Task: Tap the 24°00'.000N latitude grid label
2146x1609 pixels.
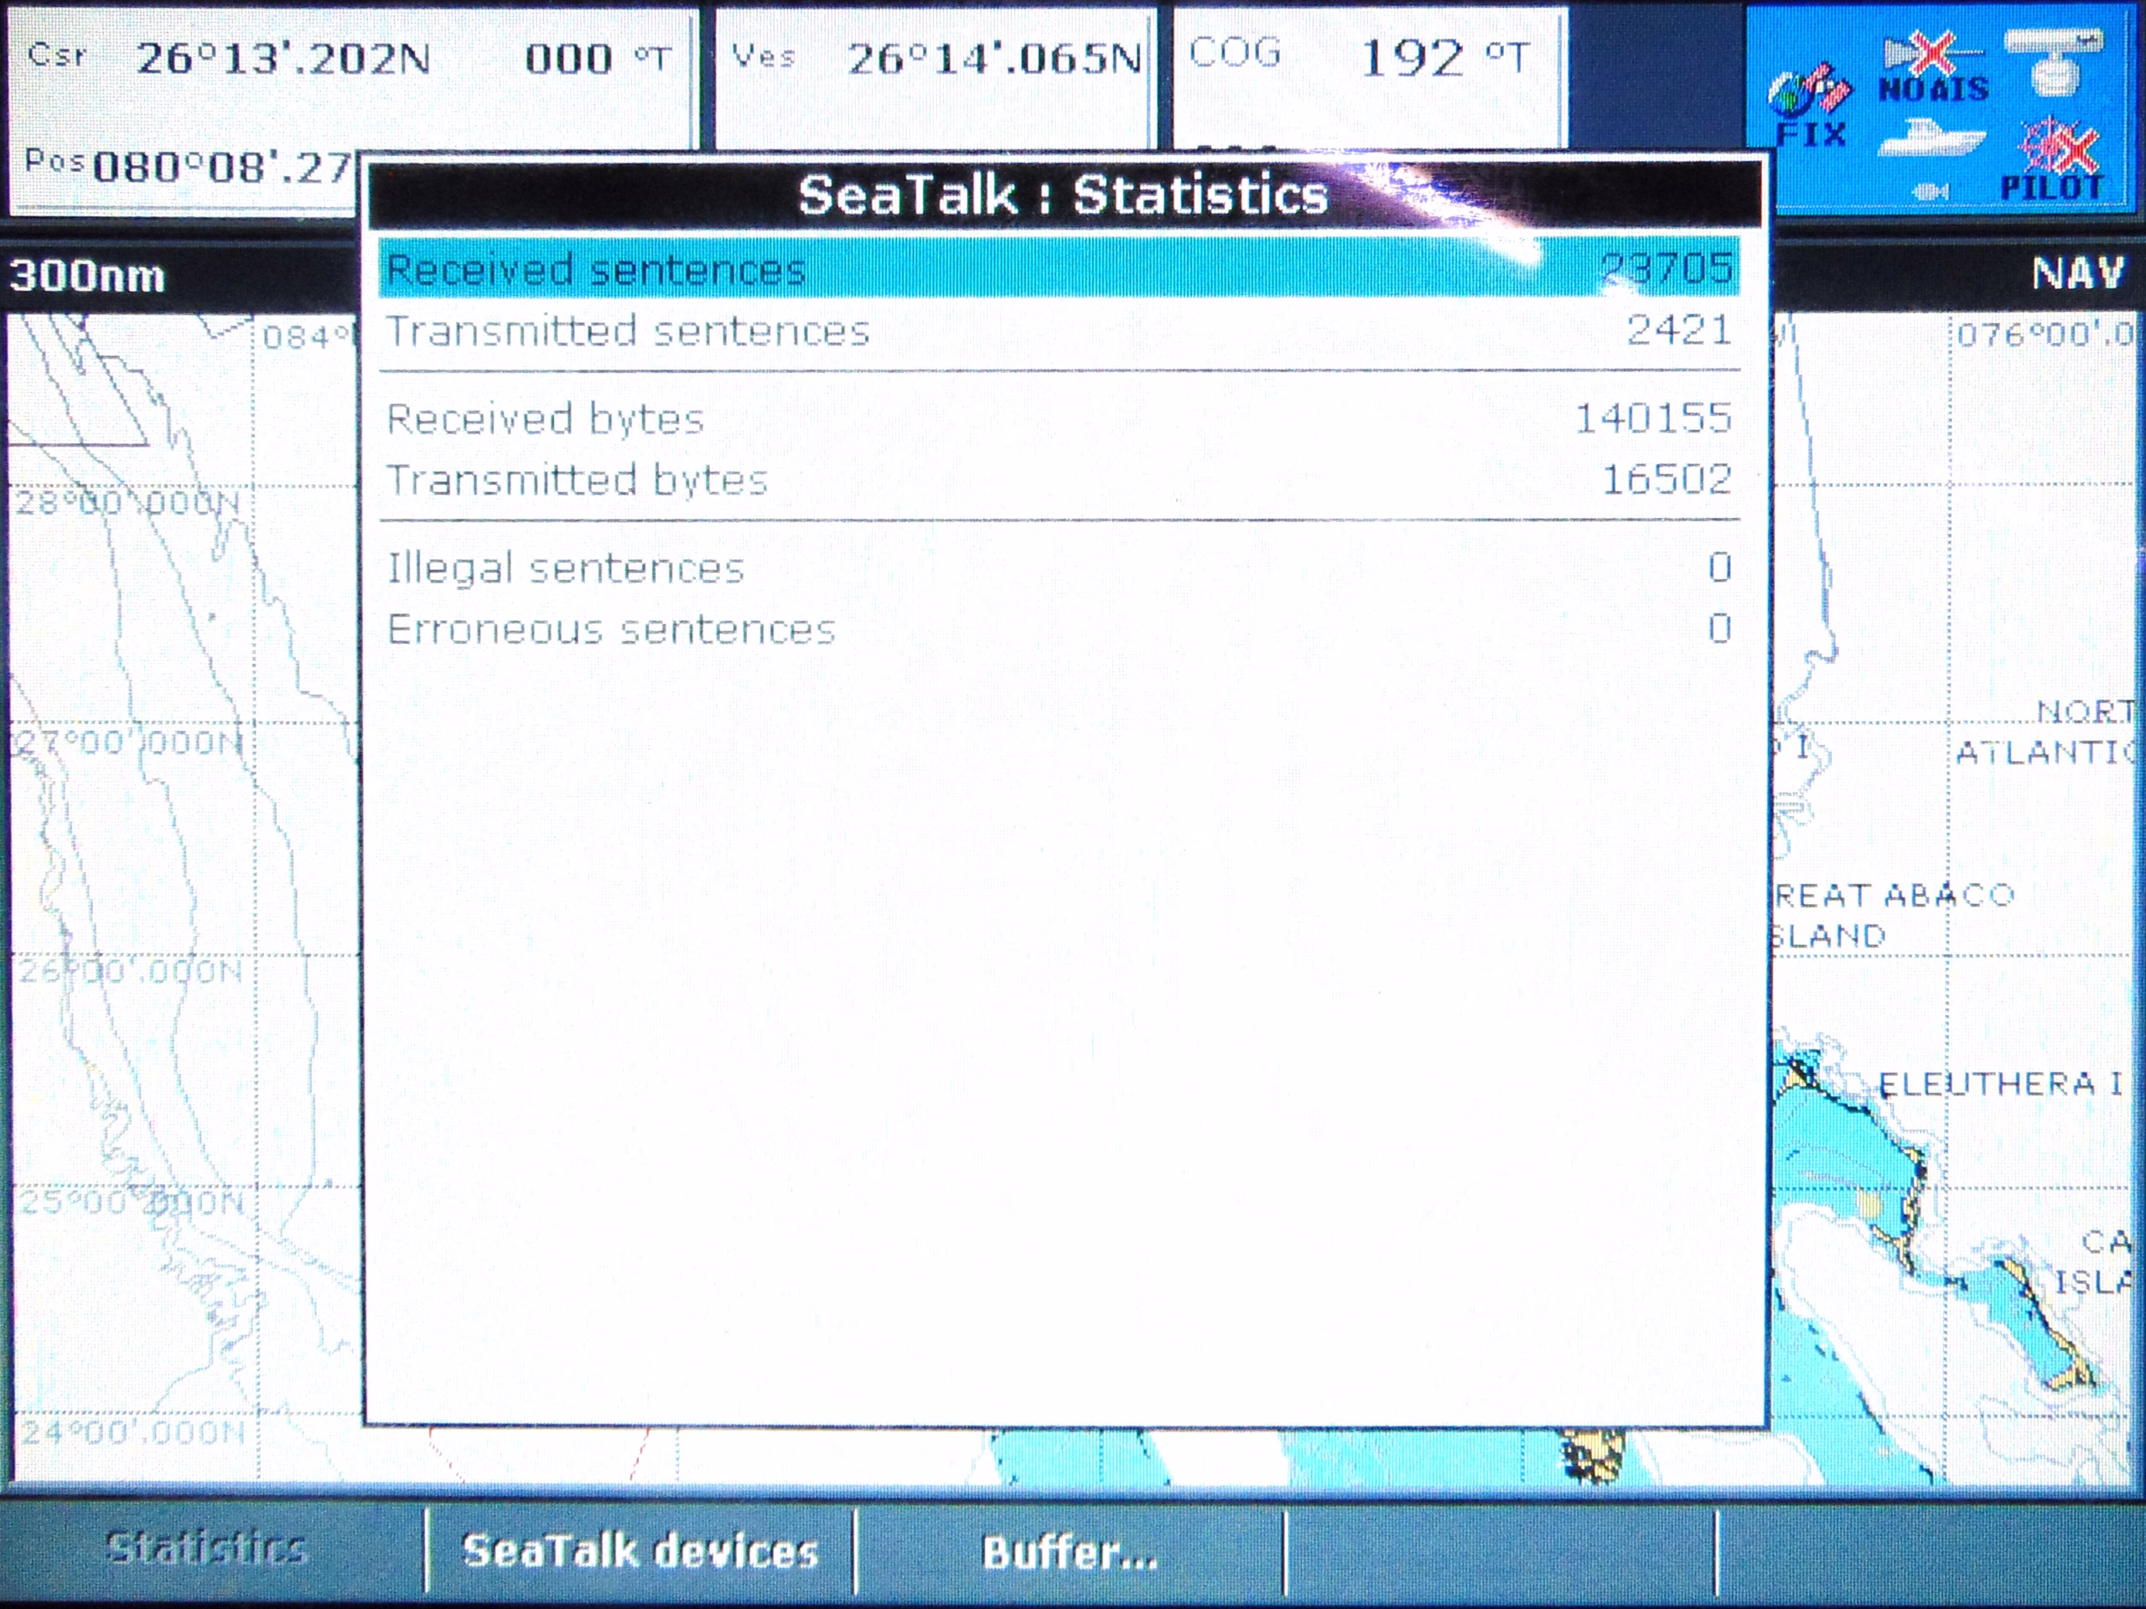Action: point(132,1432)
